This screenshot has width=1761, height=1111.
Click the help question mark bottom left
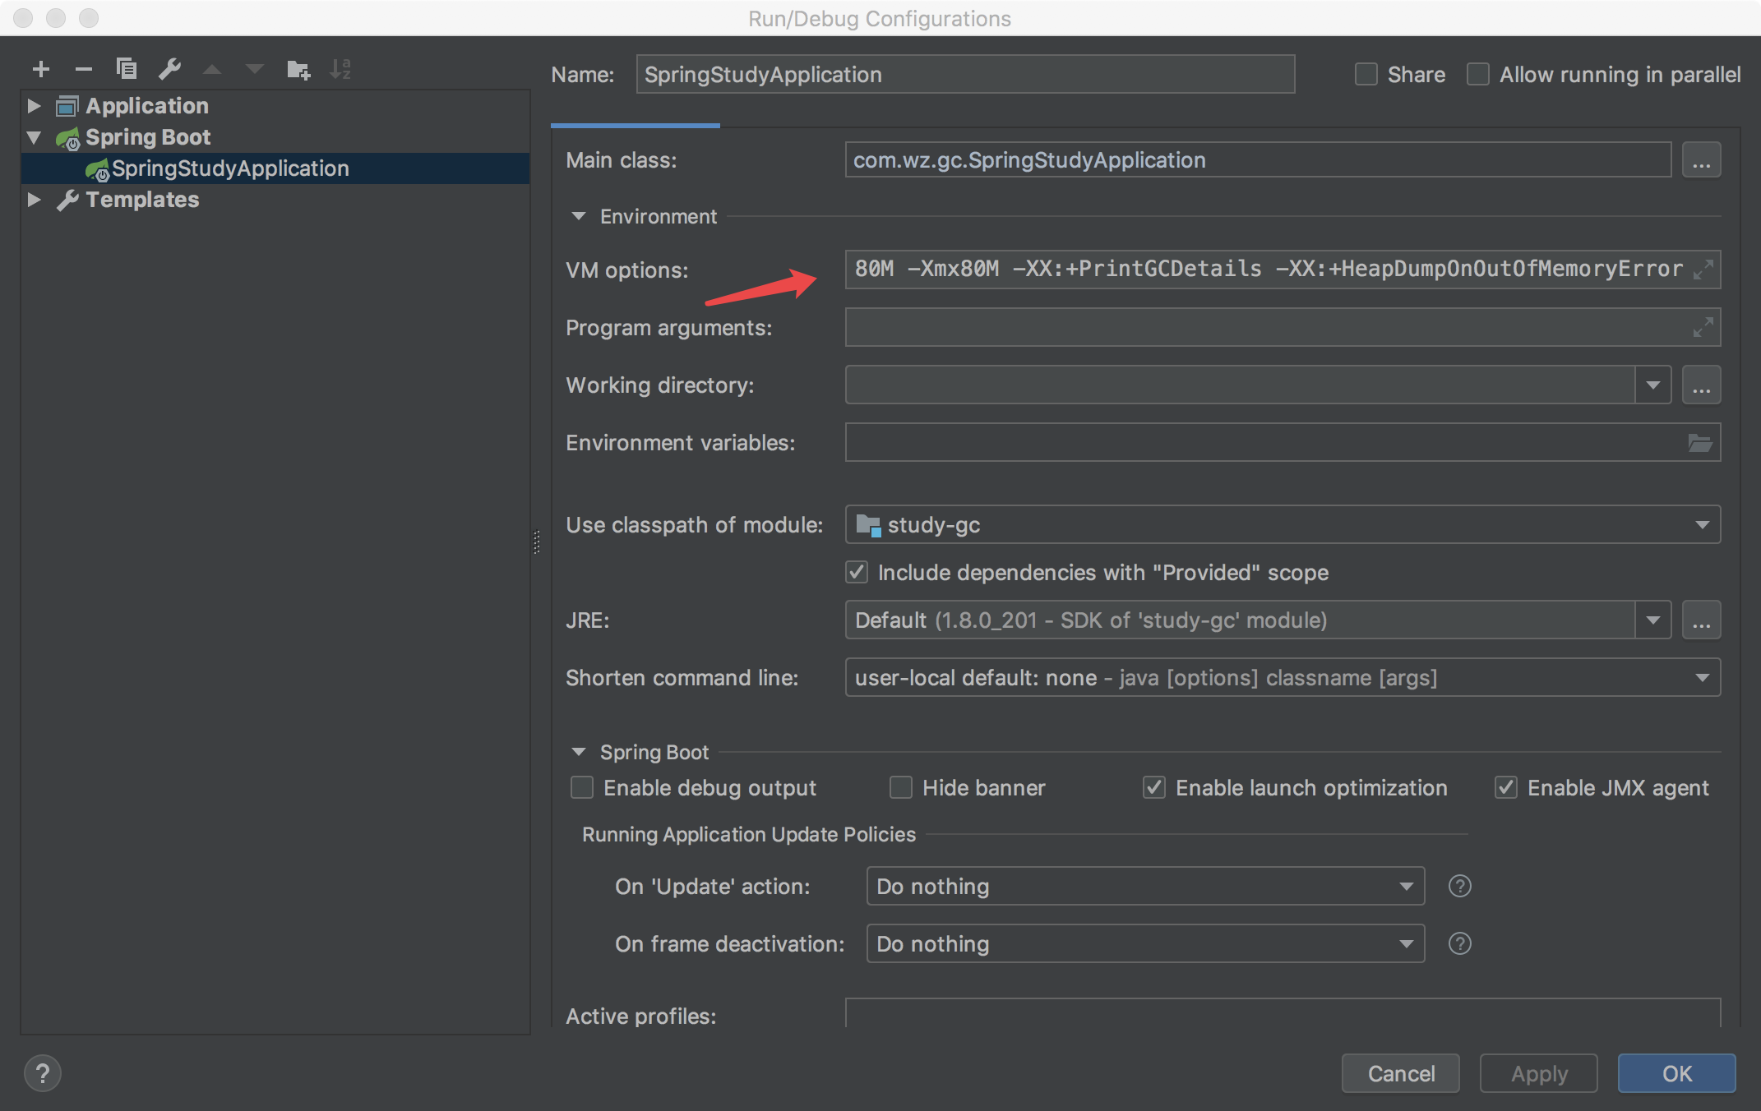click(x=43, y=1073)
